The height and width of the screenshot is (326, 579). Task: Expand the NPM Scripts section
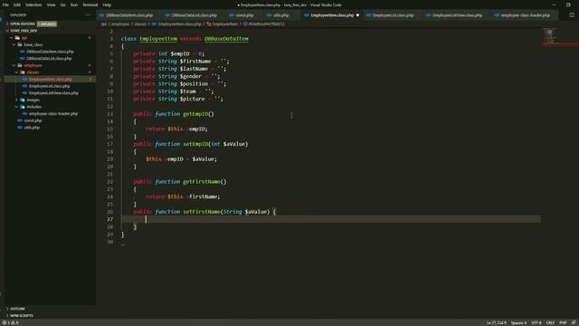(22, 316)
